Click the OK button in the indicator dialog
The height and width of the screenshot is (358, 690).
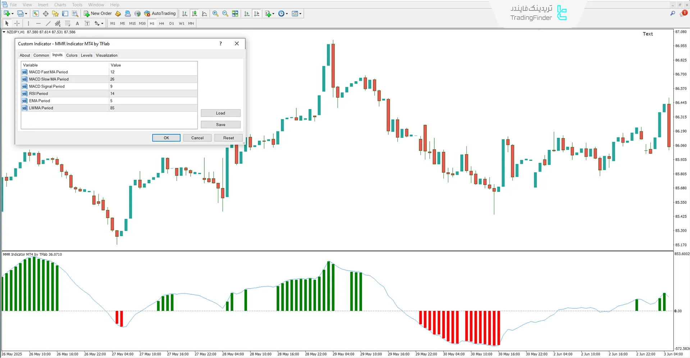[166, 138]
